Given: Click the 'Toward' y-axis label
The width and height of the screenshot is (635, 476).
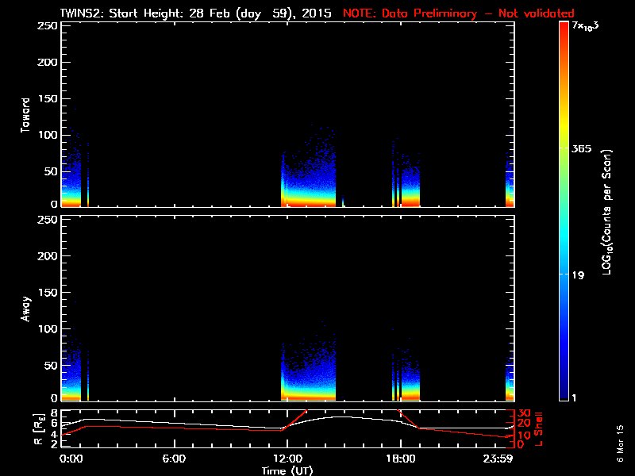Looking at the screenshot, I should [x=26, y=115].
